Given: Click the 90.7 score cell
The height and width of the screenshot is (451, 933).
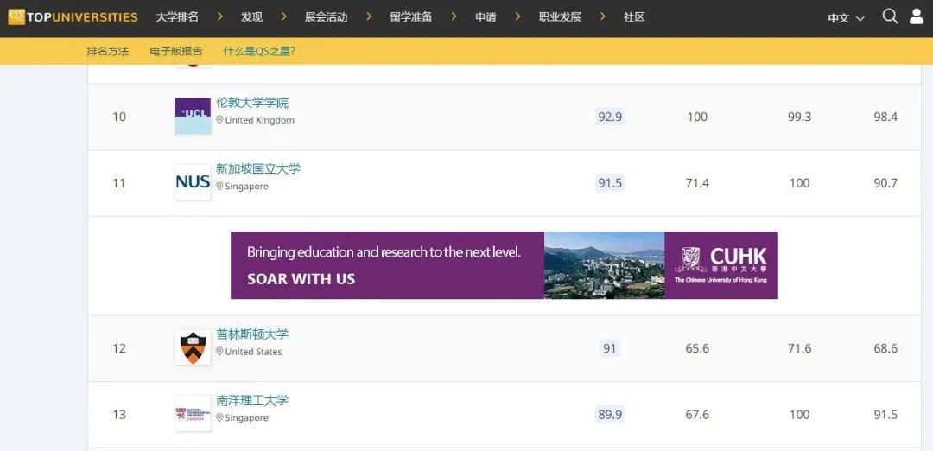Looking at the screenshot, I should (x=885, y=182).
